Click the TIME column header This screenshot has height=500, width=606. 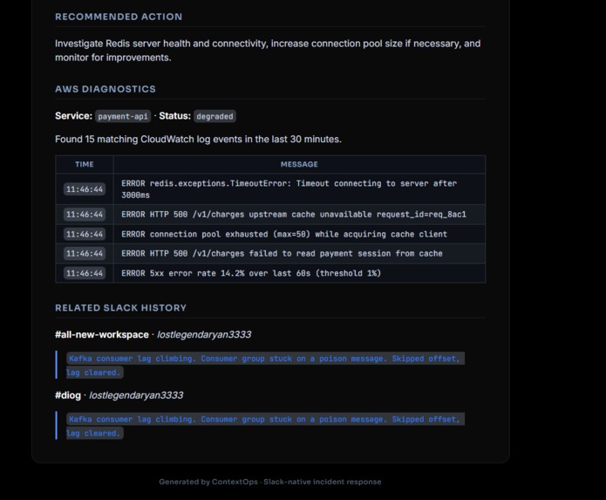click(x=85, y=164)
